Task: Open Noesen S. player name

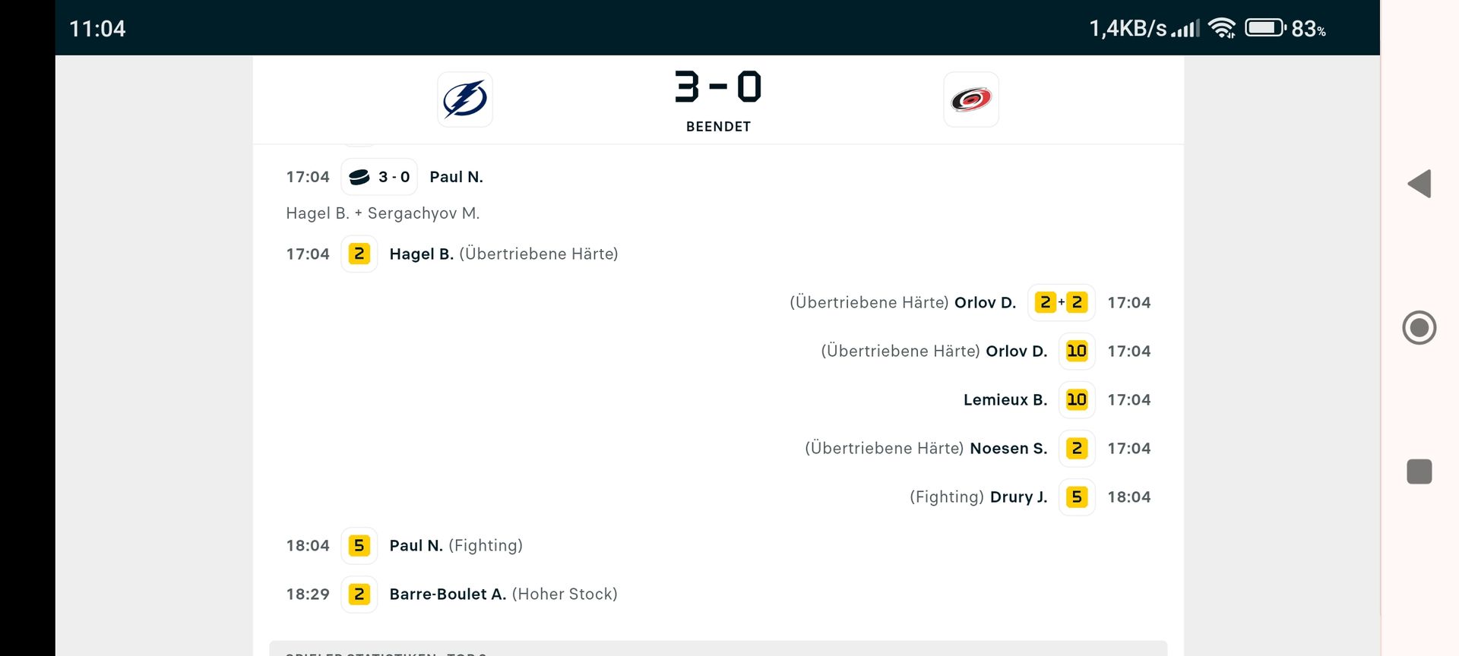Action: click(x=1008, y=448)
